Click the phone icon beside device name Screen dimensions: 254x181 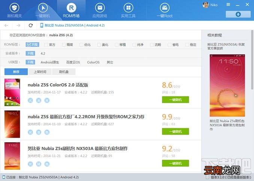42,25
